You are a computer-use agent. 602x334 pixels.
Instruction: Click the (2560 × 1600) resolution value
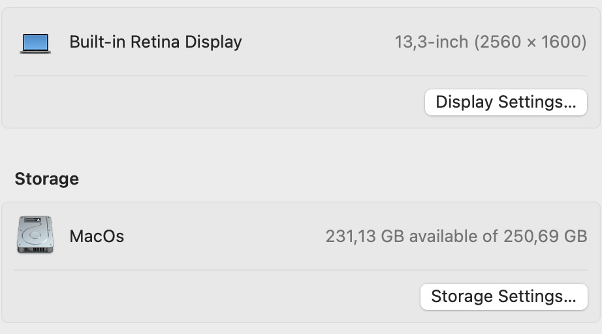pyautogui.click(x=530, y=42)
